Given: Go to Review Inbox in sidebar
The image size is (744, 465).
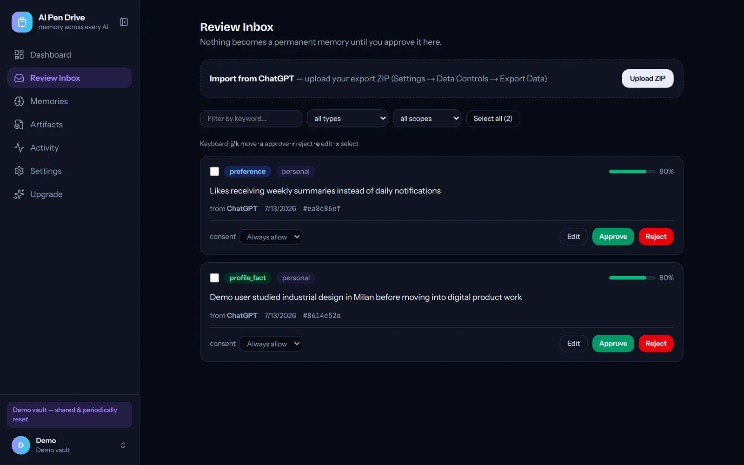Looking at the screenshot, I should point(69,78).
